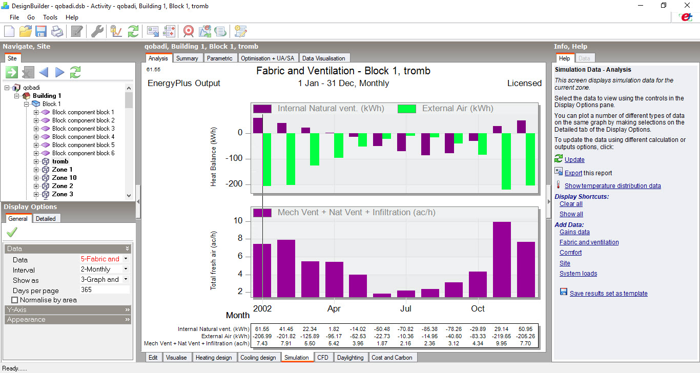Open program options via the wrench icon

tap(97, 31)
